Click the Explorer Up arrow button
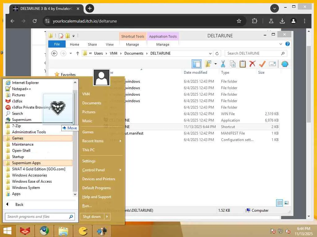 78,53
